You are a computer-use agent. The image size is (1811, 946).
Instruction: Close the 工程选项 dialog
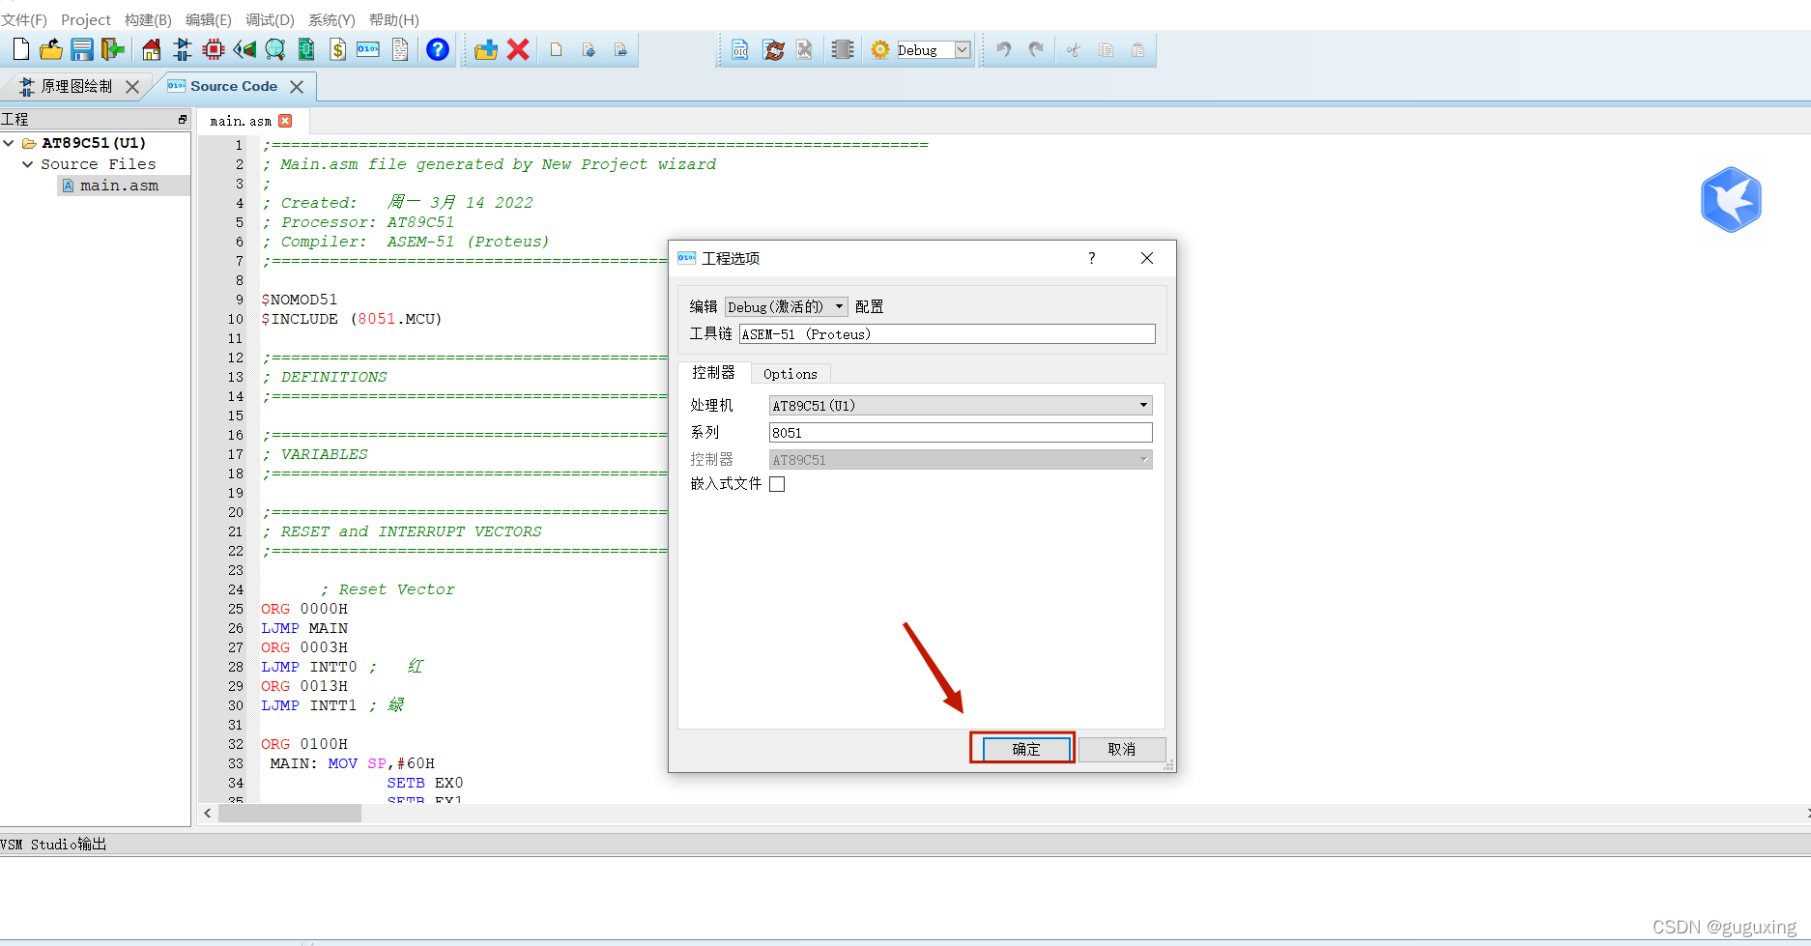1147,258
